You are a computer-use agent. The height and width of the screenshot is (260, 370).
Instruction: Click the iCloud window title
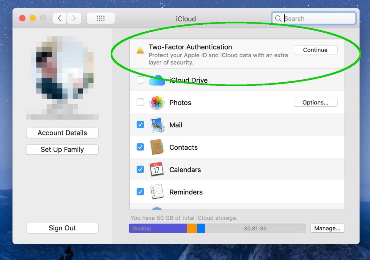(186, 19)
